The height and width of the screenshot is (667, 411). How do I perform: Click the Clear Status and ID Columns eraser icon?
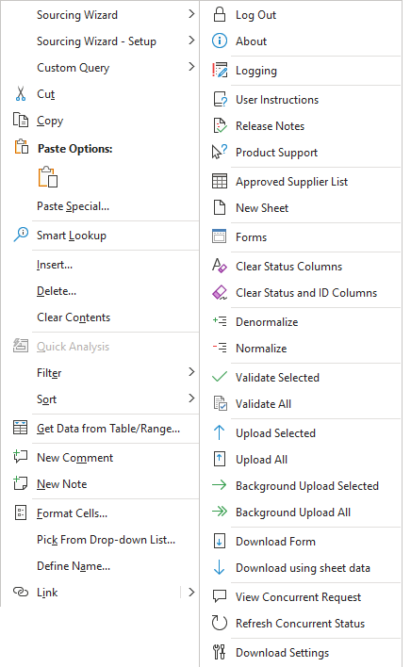(x=220, y=293)
